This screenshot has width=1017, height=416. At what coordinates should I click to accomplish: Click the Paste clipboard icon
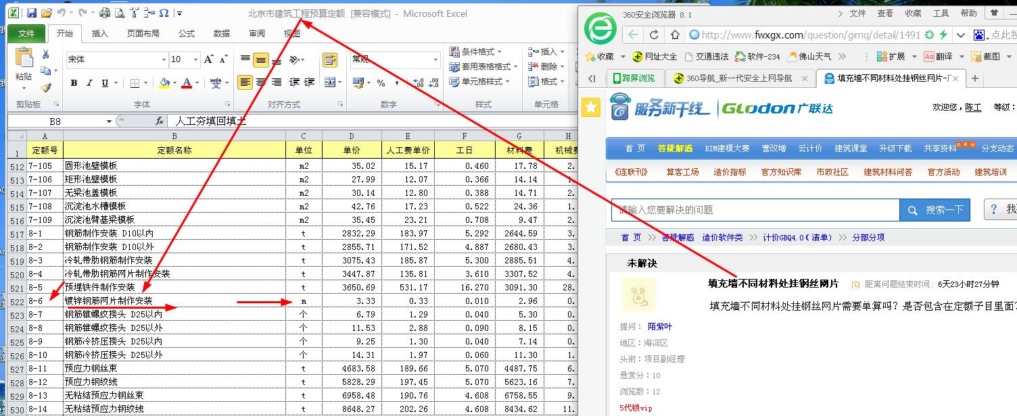[24, 59]
